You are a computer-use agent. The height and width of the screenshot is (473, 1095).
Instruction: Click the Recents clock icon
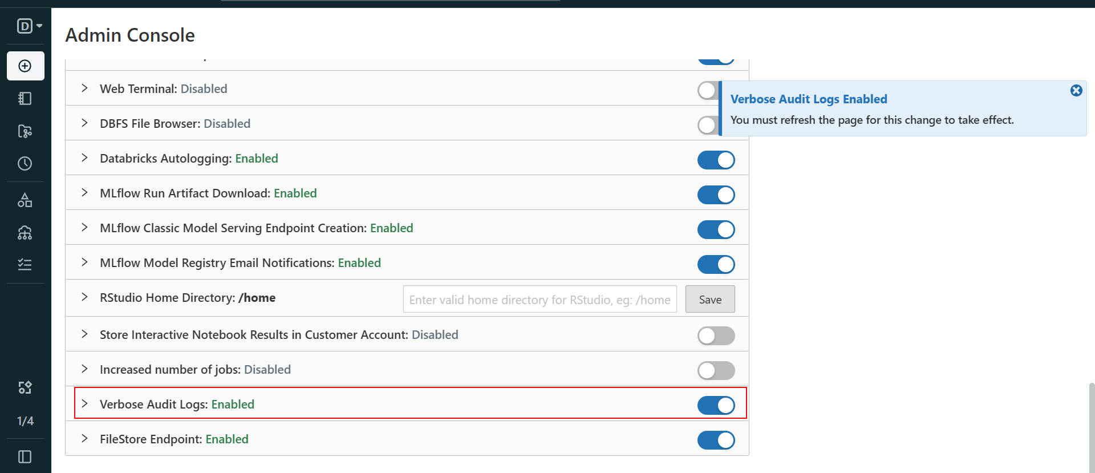click(25, 164)
